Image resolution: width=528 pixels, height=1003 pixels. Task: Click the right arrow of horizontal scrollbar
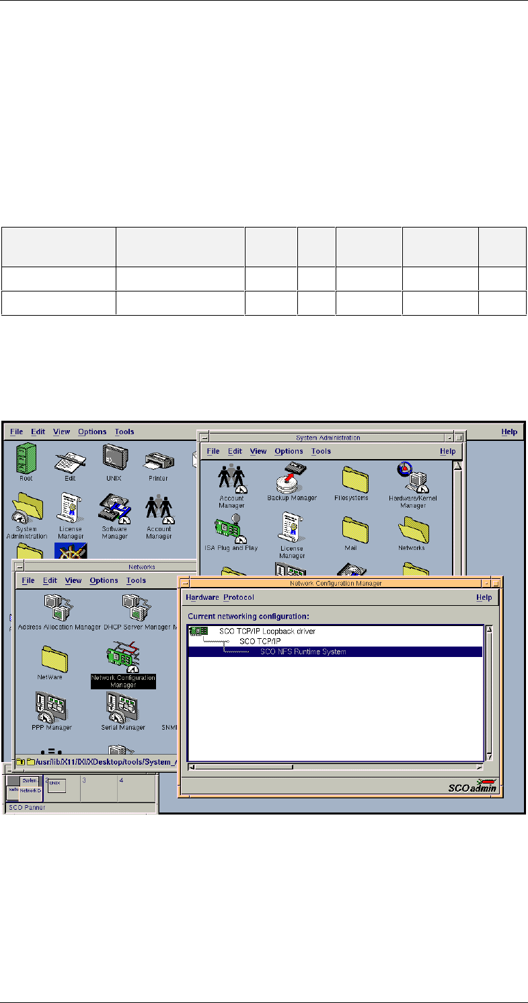coord(479,767)
